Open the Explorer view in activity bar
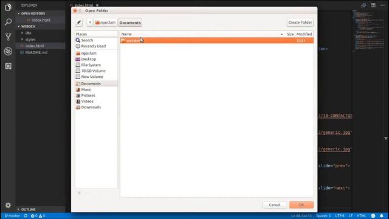The image size is (389, 219). coord(8,7)
